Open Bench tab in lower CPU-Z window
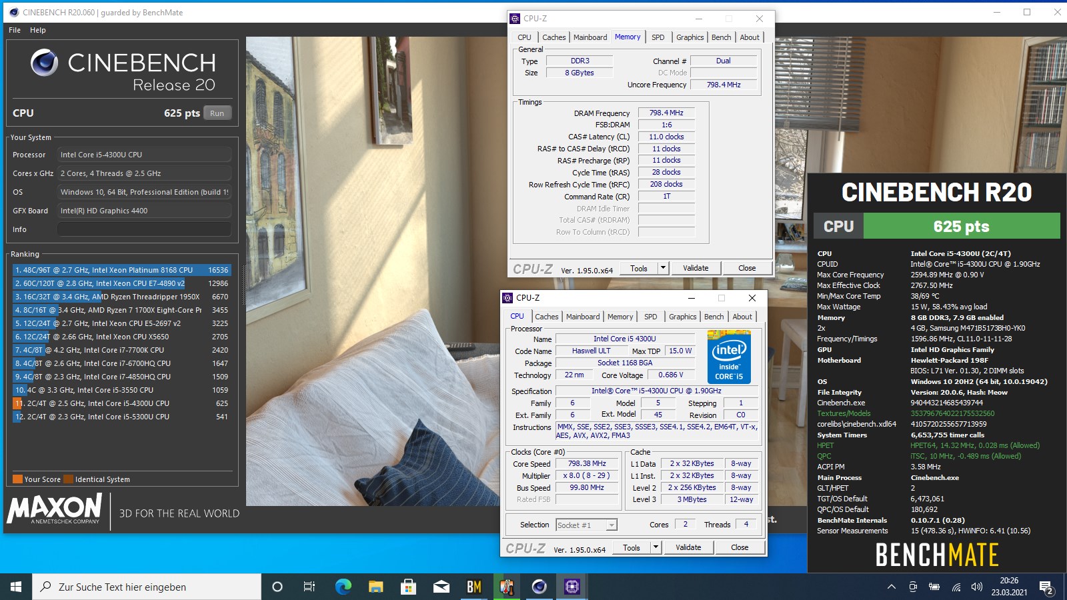1067x600 pixels. coord(714,317)
